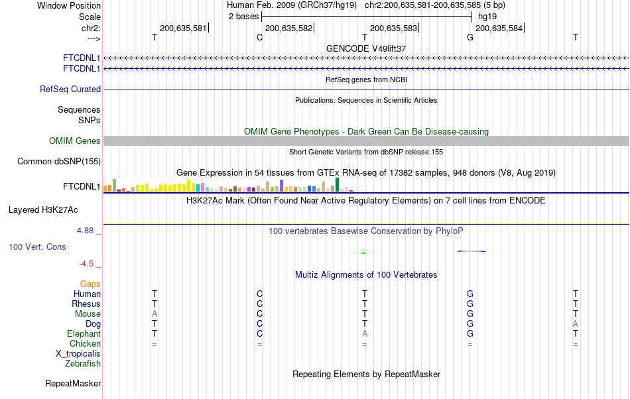Viewport: 630px width, 399px height.
Task: Click the Elephant species label
Action: tap(84, 333)
